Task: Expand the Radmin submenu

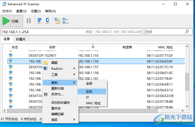Action: tap(61, 68)
